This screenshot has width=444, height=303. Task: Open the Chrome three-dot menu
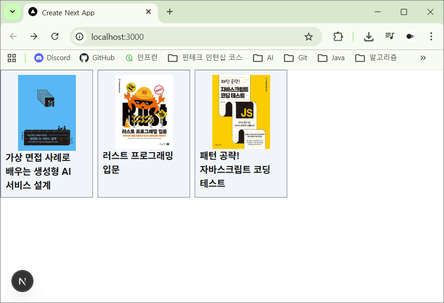click(431, 37)
